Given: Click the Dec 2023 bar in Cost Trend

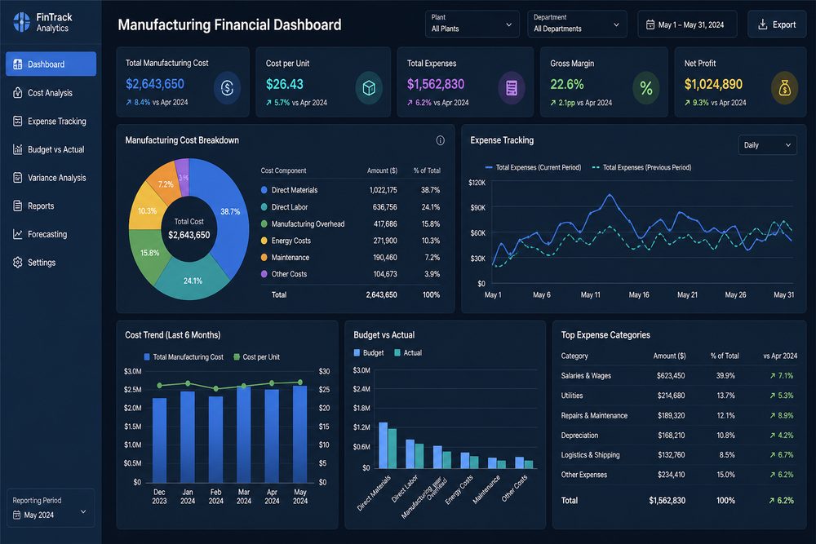Looking at the screenshot, I should point(159,440).
